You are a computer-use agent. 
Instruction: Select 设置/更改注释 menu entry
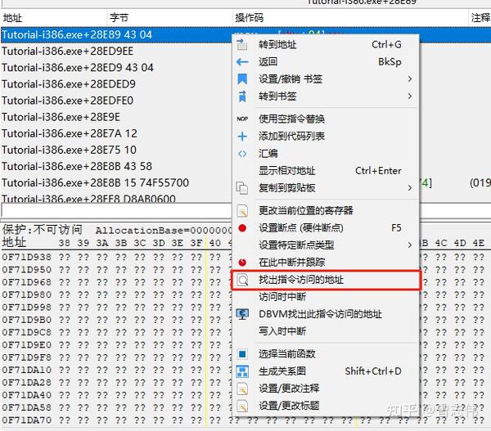pyautogui.click(x=326, y=388)
